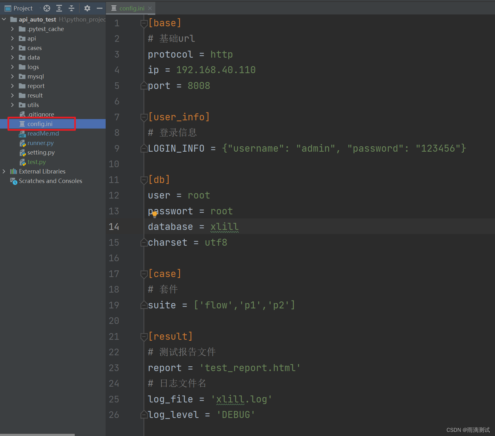Expand the result folder
Screen dimensions: 495x436
tap(12, 95)
